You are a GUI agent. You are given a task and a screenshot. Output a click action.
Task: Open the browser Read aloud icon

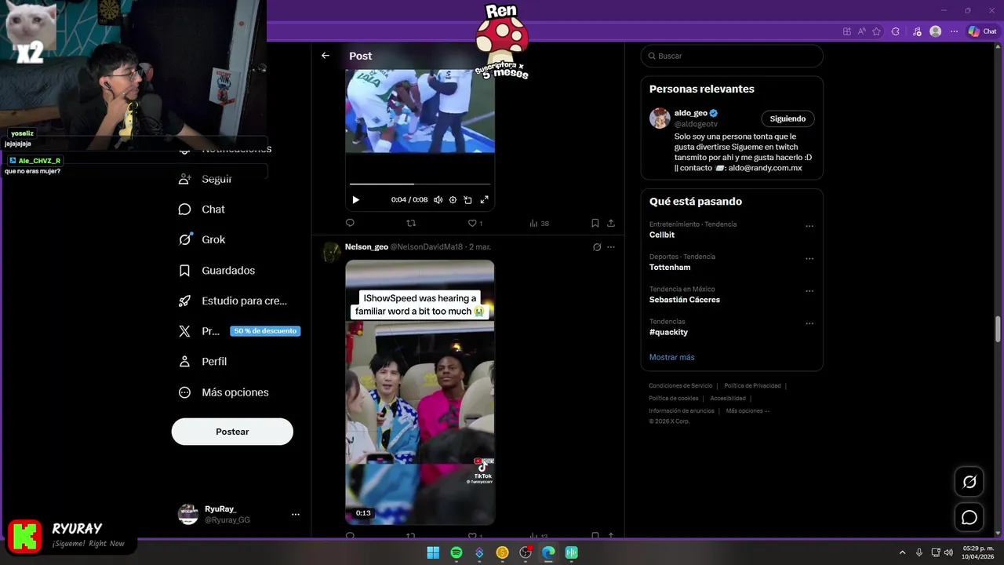pos(861,31)
